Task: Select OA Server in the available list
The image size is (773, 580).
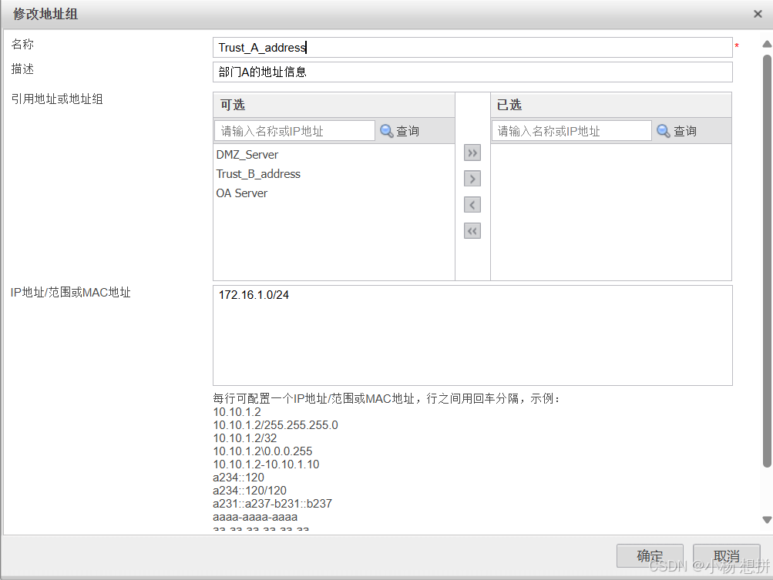Action: click(241, 193)
